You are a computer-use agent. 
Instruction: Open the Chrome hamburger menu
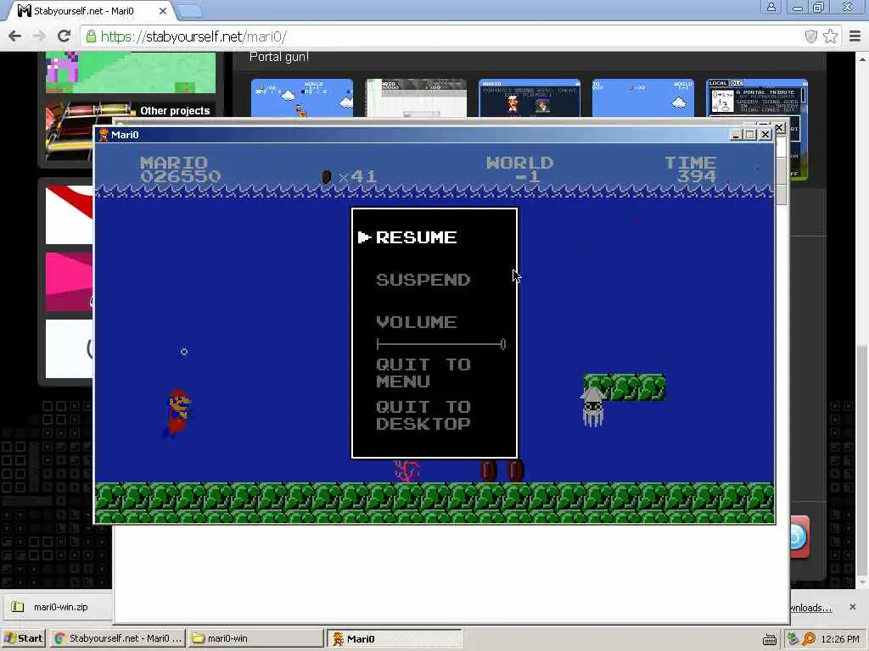point(855,36)
